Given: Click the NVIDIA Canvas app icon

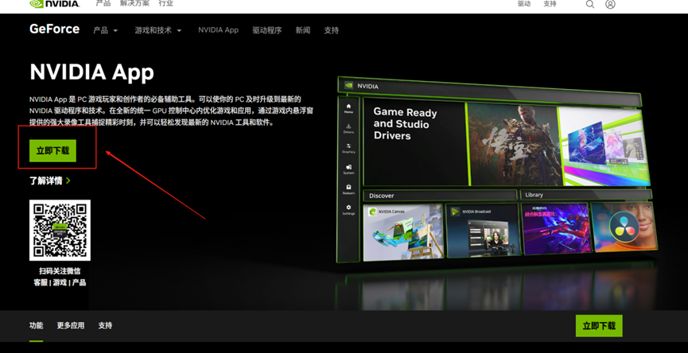Looking at the screenshot, I should [x=372, y=211].
